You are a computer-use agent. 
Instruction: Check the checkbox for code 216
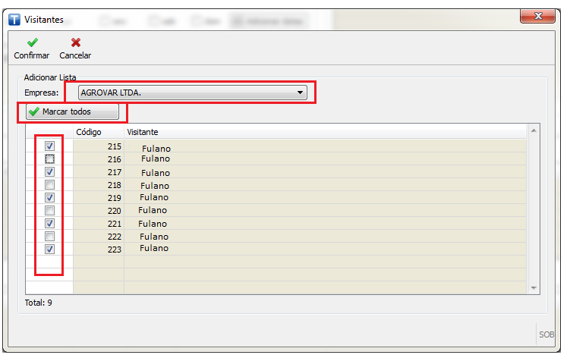coord(49,159)
